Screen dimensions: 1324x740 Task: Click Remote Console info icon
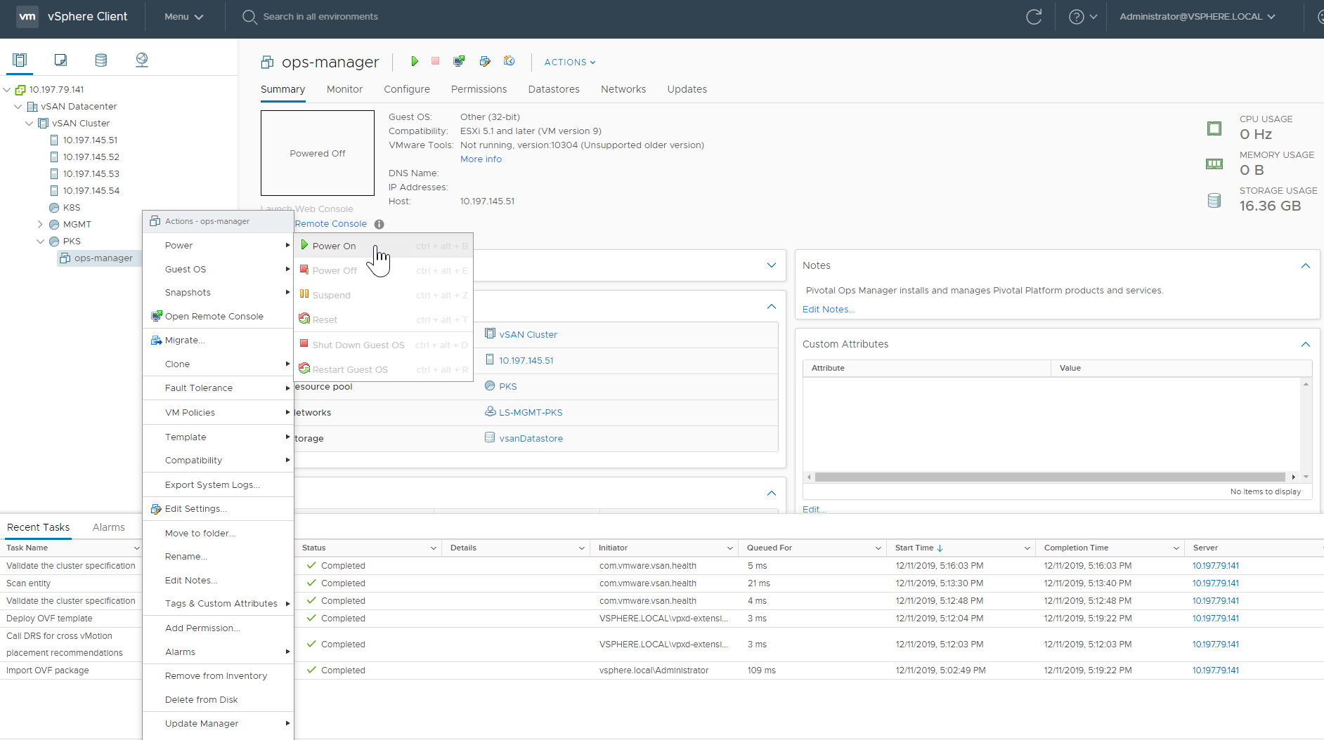click(379, 225)
